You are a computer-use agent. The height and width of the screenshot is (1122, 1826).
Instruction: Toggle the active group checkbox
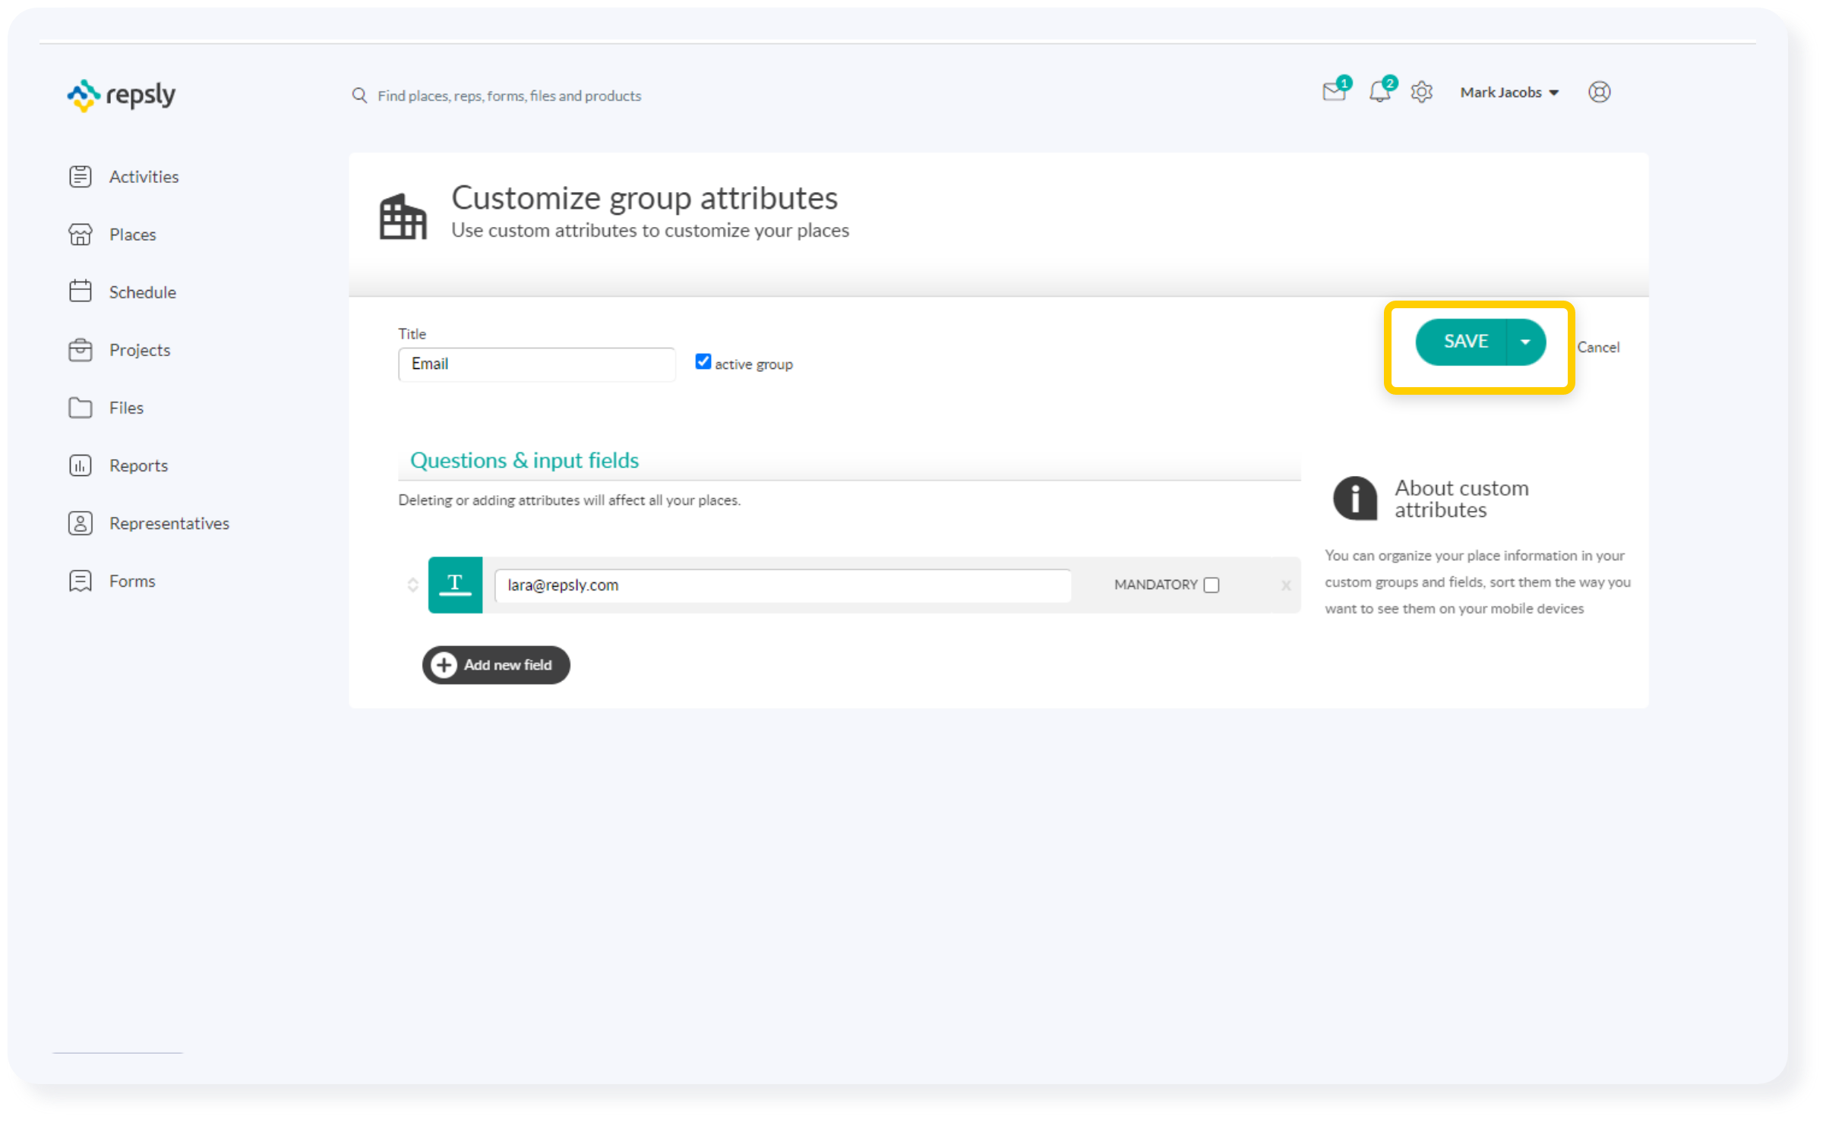pos(703,362)
